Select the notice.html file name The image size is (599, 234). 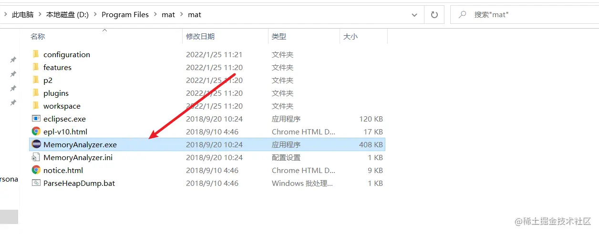tap(63, 170)
